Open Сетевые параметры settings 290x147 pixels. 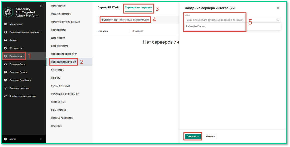(62, 118)
